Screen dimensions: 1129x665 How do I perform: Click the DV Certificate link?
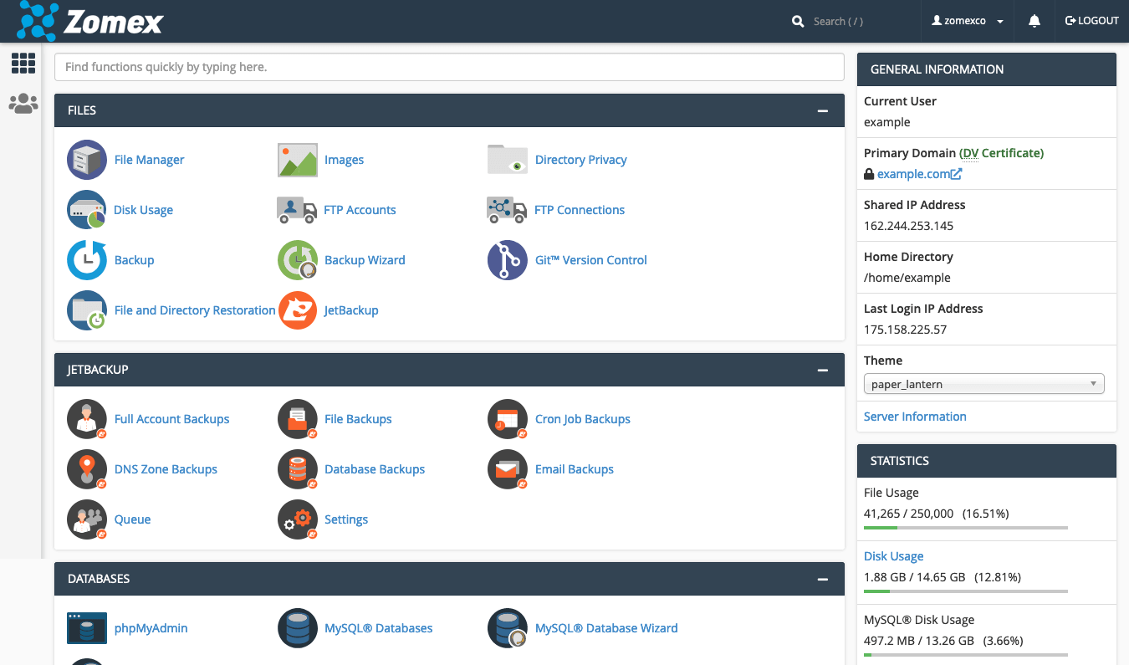tap(1000, 153)
